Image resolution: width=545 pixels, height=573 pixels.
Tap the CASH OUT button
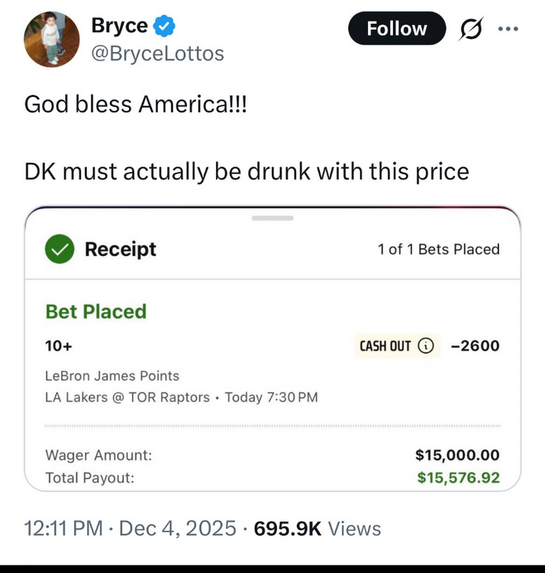pyautogui.click(x=385, y=346)
